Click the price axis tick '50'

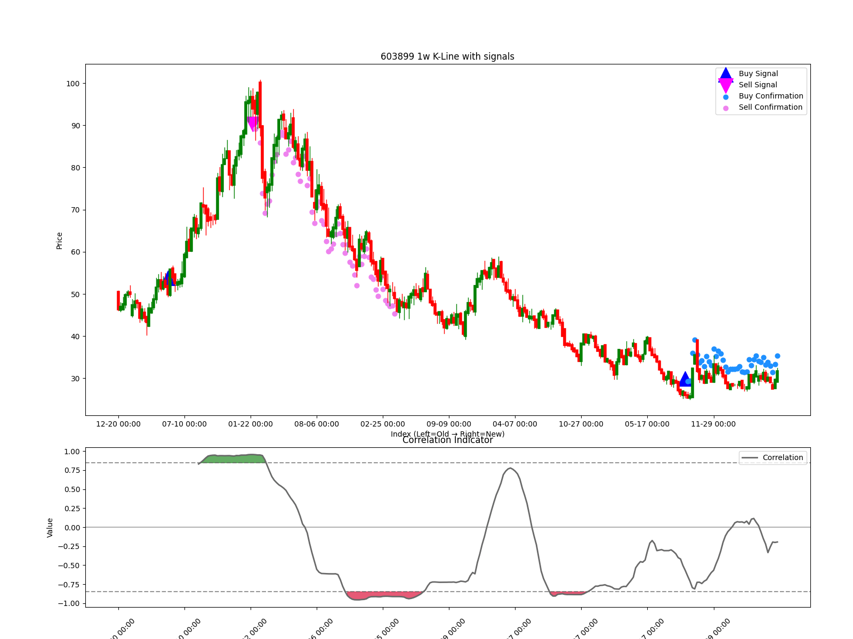tap(75, 294)
